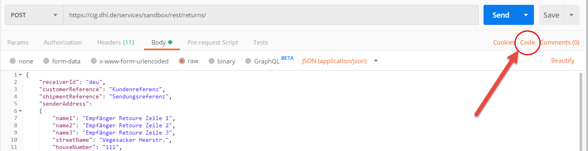
Task: Click the request URL field
Action: [x=271, y=15]
